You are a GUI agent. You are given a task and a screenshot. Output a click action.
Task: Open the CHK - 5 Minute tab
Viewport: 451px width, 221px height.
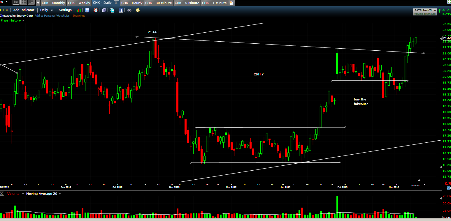[x=187, y=3]
